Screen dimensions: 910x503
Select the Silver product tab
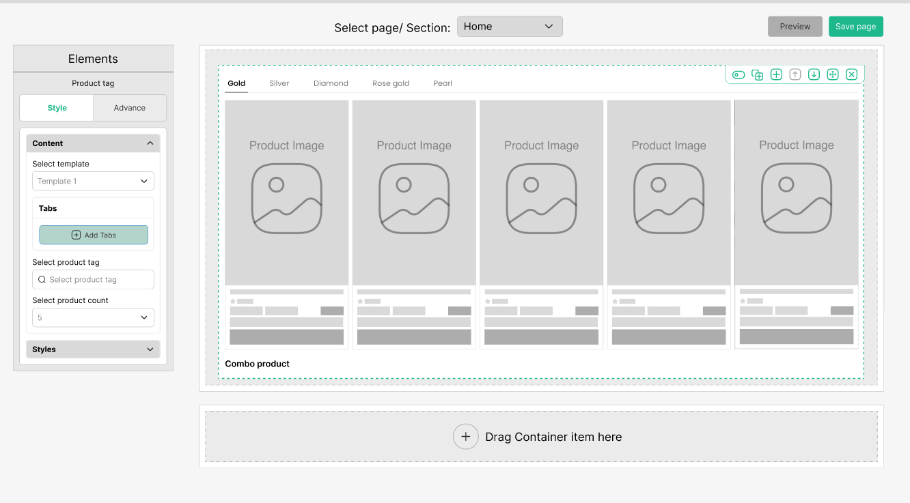[x=279, y=83]
